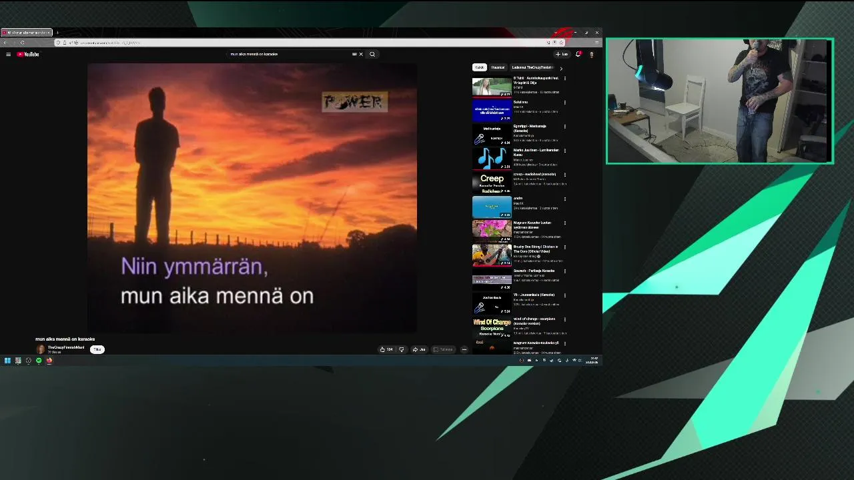854x480 pixels.
Task: Save the video with the Tallenna button
Action: pyautogui.click(x=443, y=349)
